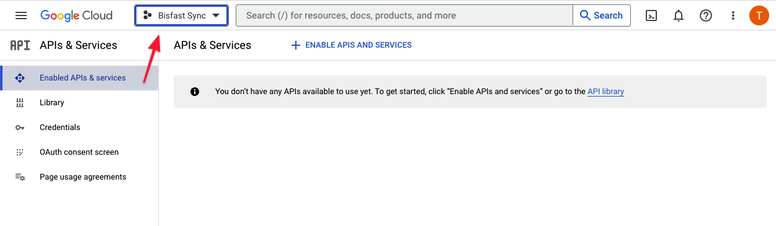Open the help question mark icon
Viewport: 776px width, 226px height.
[x=706, y=15]
